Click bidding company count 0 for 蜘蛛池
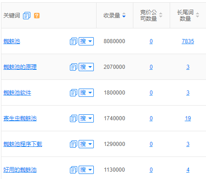The height and width of the screenshot is (179, 206). (151, 41)
